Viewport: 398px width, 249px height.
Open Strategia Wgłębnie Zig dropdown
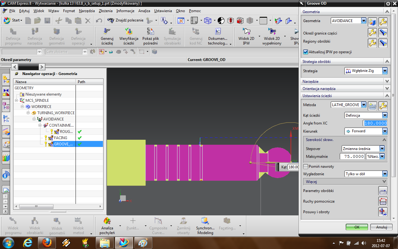385,71
